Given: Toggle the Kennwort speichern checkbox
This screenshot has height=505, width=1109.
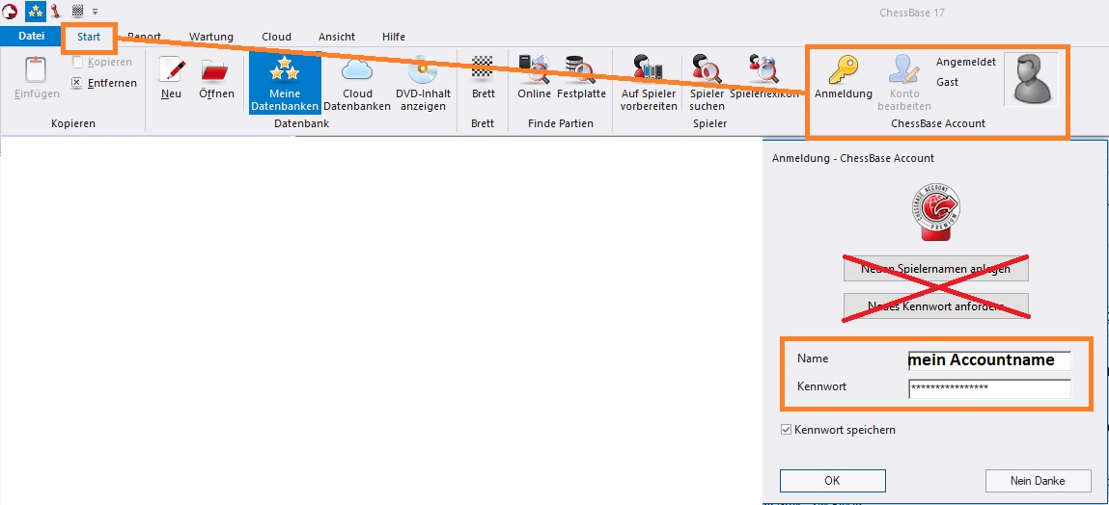Looking at the screenshot, I should pos(787,430).
